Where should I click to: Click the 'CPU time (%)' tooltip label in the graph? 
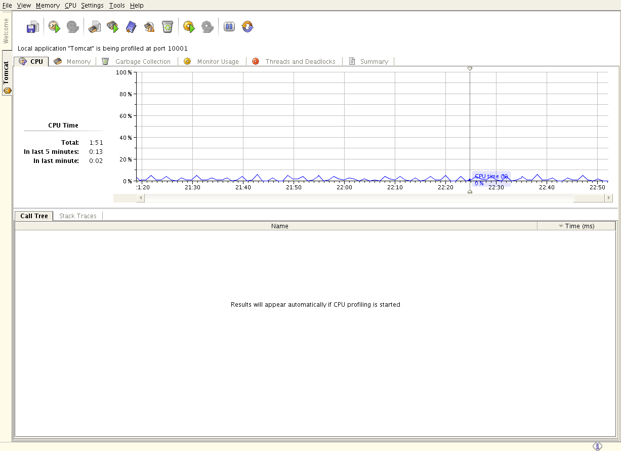point(491,176)
